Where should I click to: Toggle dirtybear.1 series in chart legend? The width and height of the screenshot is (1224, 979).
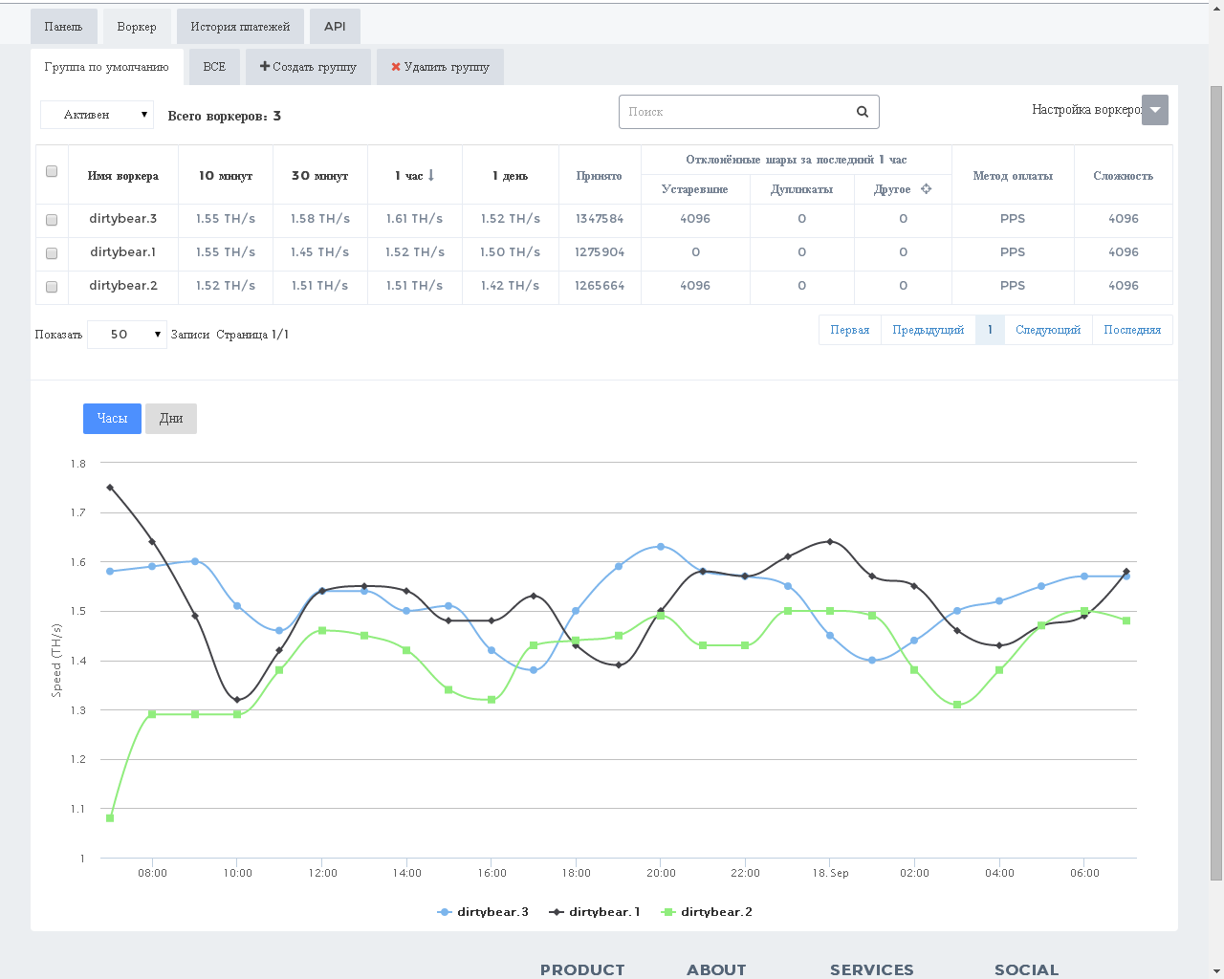point(595,912)
